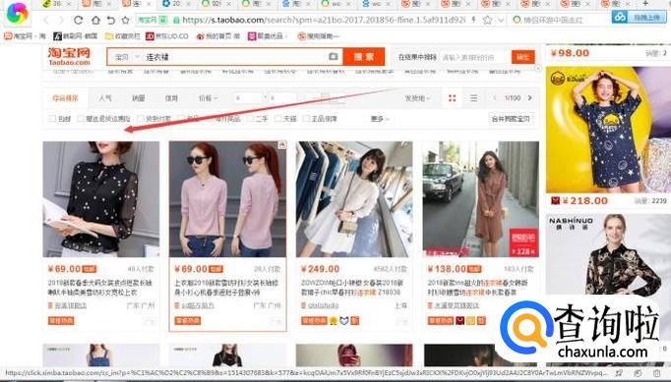Check the 正品保障 checkbox
Screen dimensions: 671x382
pyautogui.click(x=306, y=119)
